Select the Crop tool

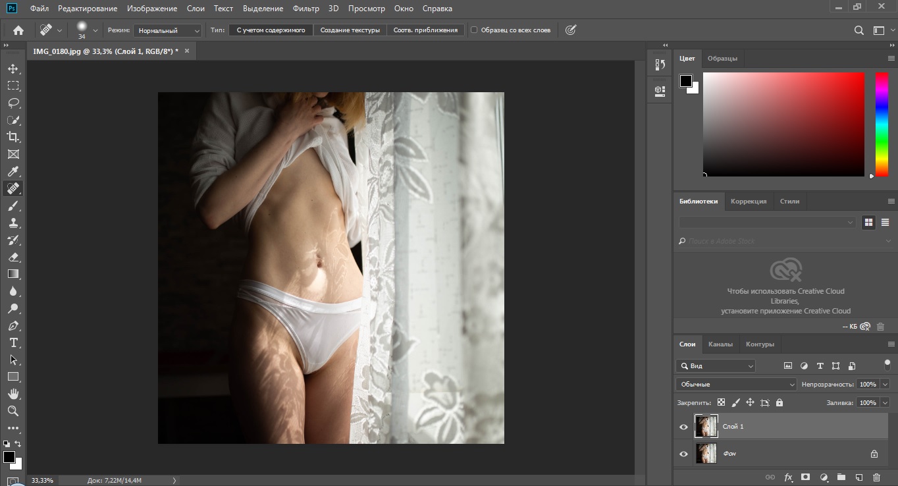pyautogui.click(x=13, y=137)
